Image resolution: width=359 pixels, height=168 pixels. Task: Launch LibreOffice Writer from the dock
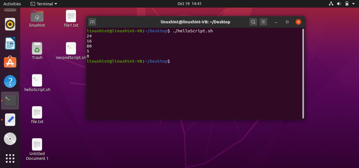(10, 43)
